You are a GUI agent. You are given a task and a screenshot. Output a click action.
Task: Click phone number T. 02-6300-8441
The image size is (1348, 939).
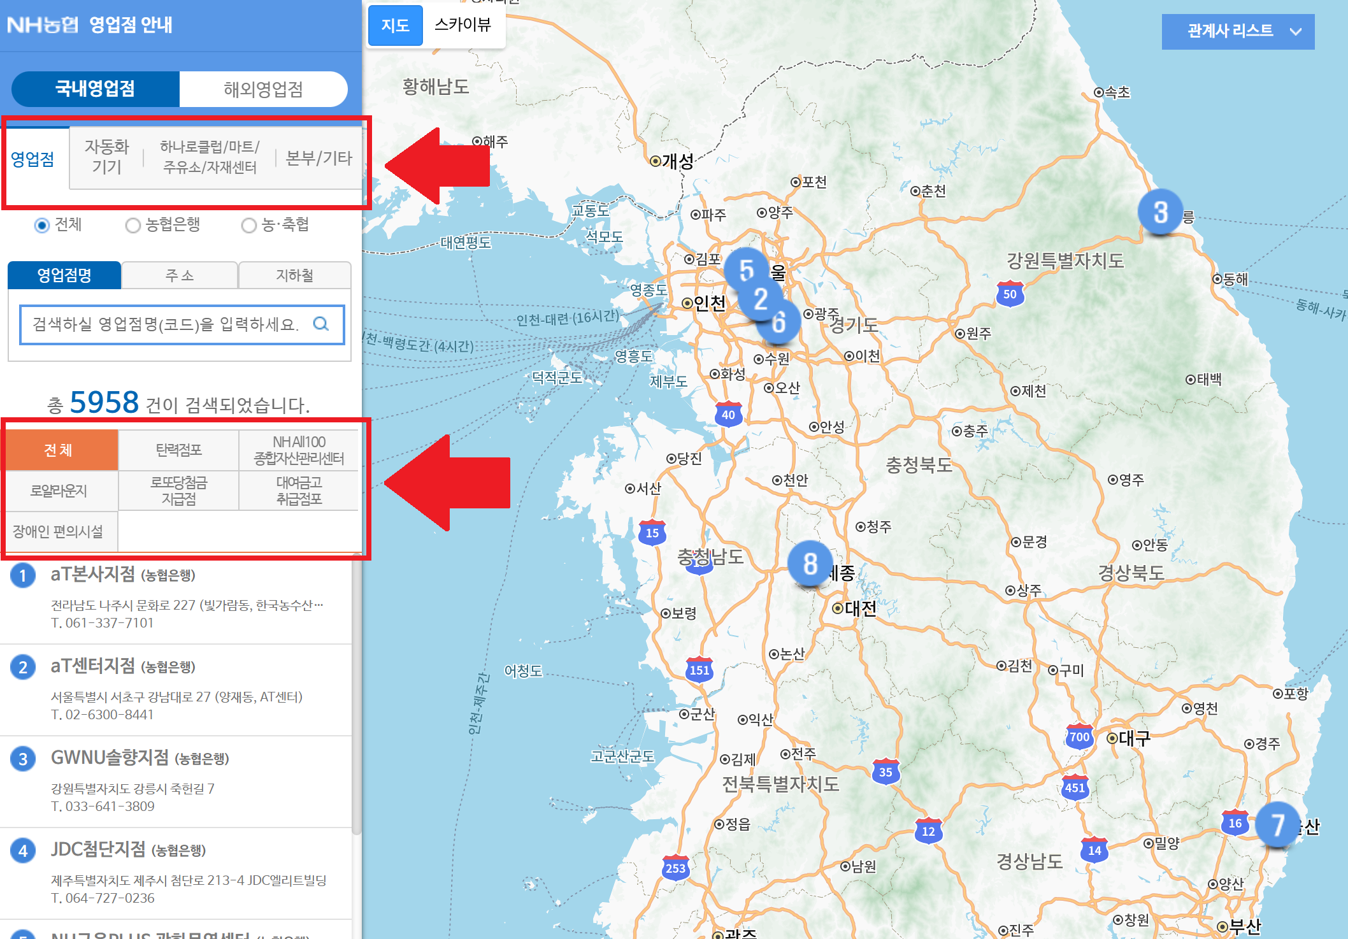tap(103, 715)
